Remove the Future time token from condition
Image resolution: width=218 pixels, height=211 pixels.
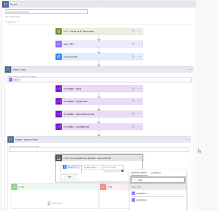(78, 167)
